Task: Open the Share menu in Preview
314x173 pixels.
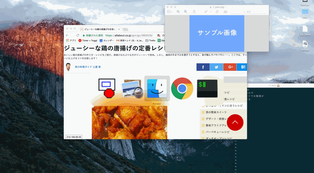Action: [x=194, y=12]
